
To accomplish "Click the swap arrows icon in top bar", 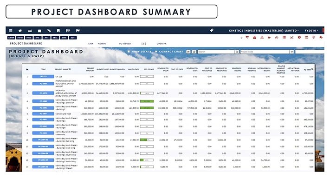I will click(x=30, y=30).
